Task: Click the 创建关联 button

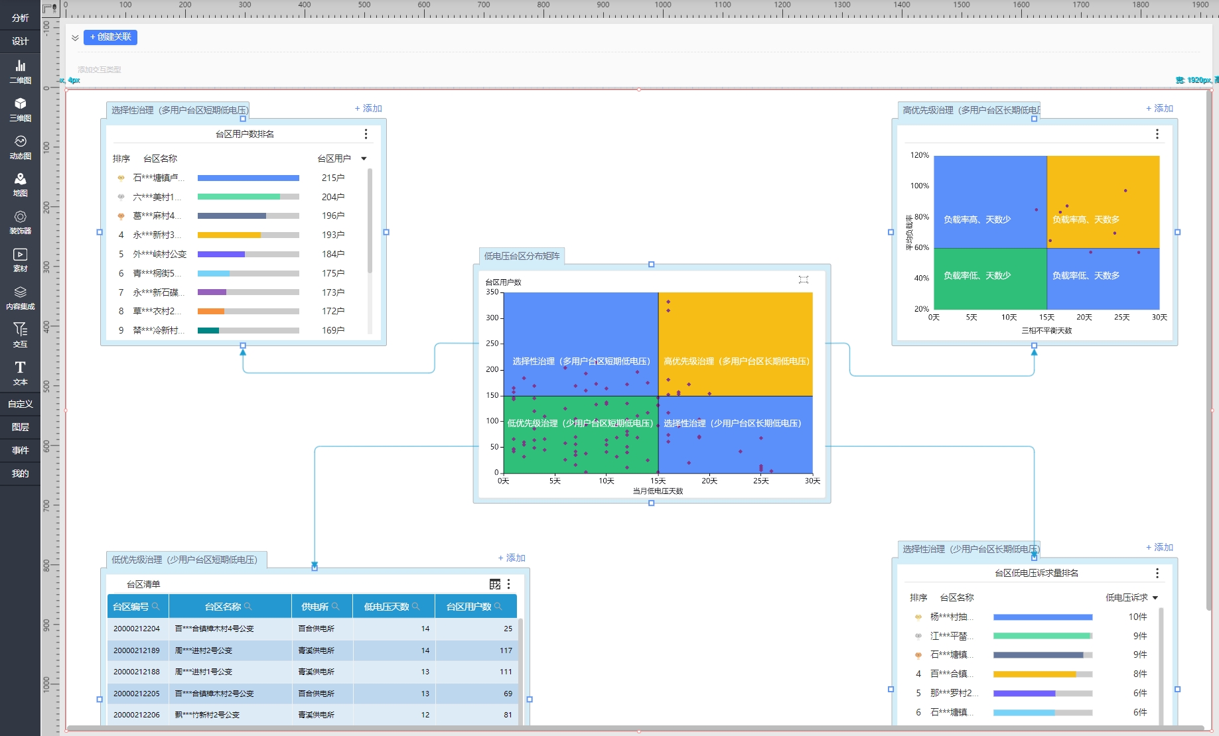Action: coord(110,37)
